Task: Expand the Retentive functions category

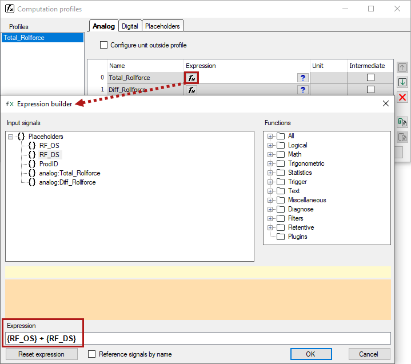Action: click(x=270, y=228)
